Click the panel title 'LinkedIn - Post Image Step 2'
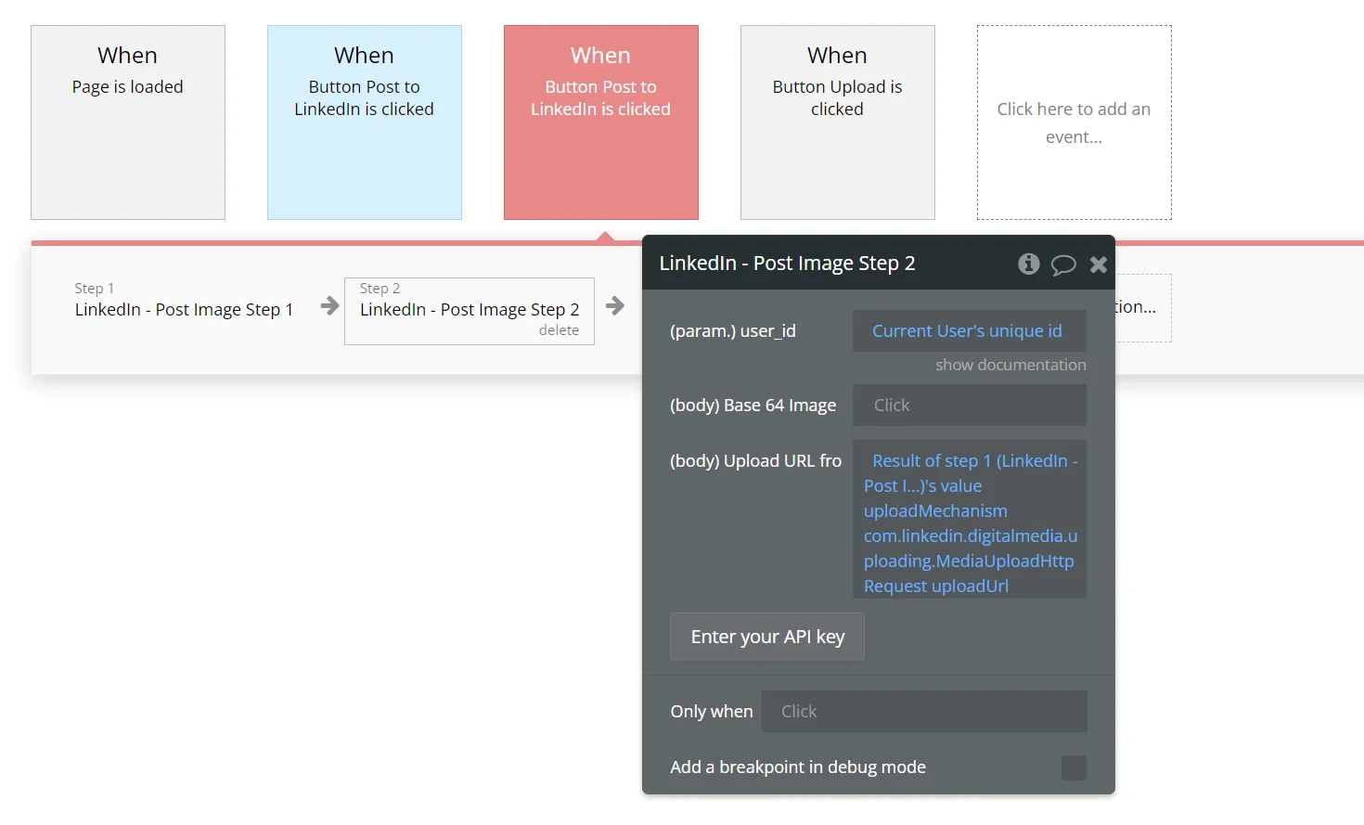 point(787,264)
